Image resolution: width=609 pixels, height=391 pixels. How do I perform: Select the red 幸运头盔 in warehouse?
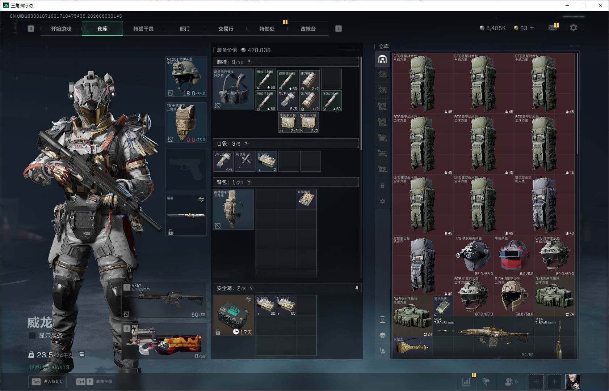click(514, 255)
